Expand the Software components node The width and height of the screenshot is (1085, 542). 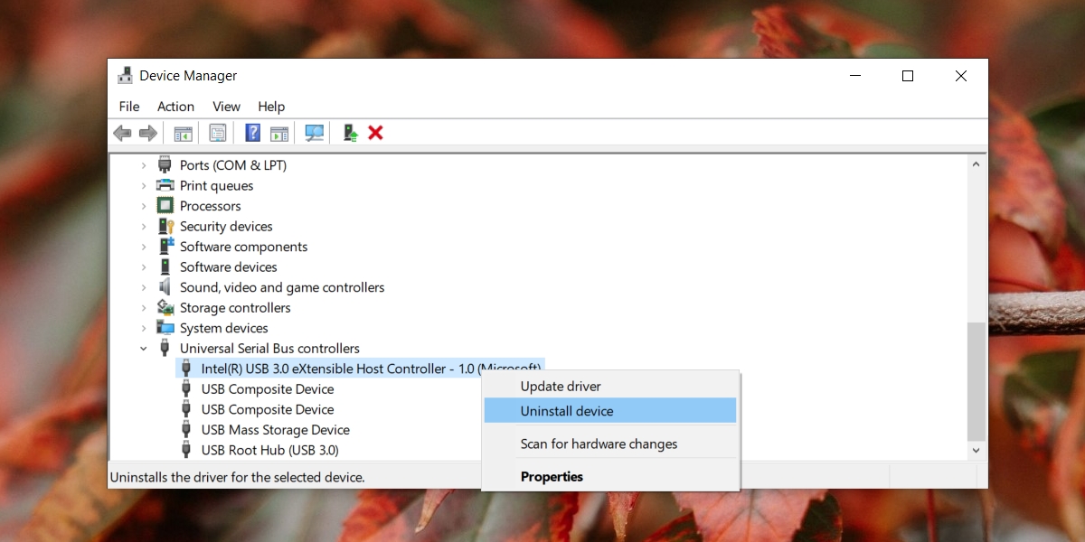coord(143,247)
